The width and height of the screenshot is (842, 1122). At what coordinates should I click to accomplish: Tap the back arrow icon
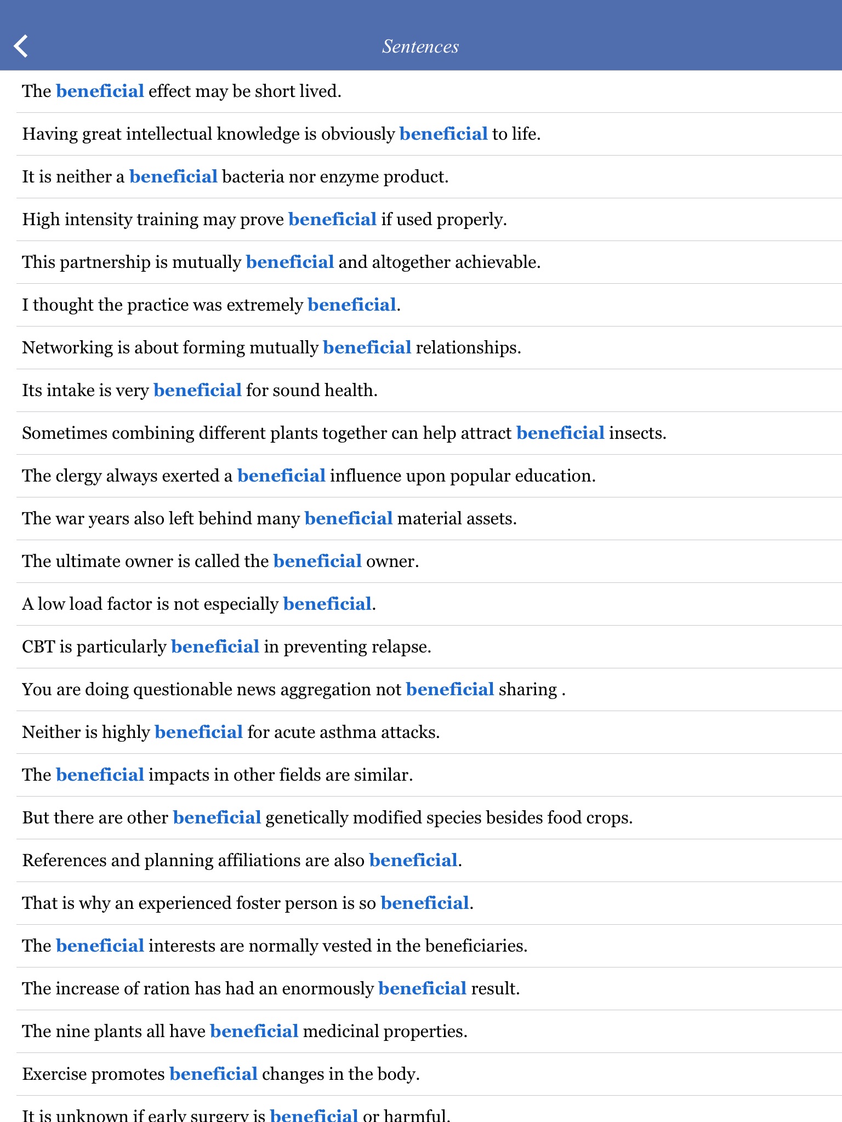[21, 47]
